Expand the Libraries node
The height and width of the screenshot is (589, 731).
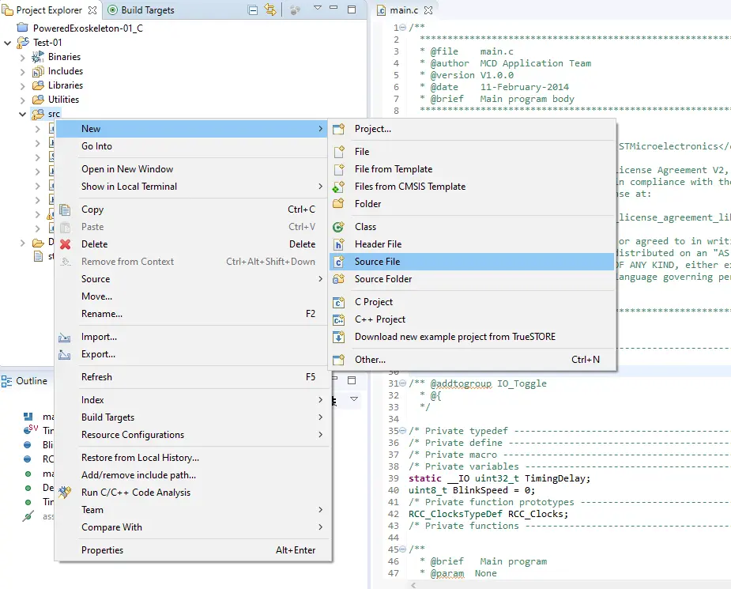22,86
